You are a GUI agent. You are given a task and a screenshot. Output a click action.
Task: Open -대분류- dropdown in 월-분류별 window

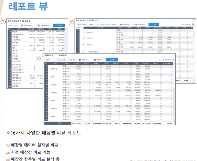pyautogui.click(x=50, y=60)
